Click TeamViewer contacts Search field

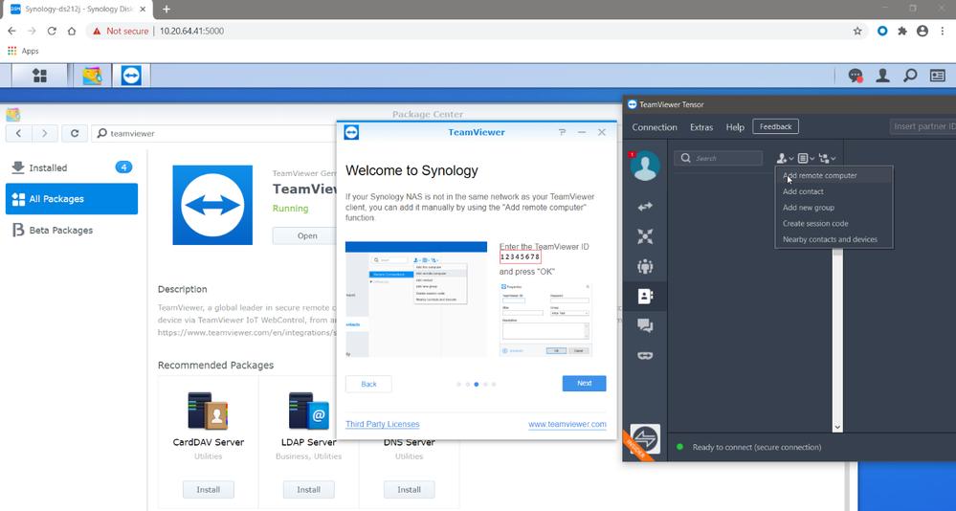tap(719, 159)
